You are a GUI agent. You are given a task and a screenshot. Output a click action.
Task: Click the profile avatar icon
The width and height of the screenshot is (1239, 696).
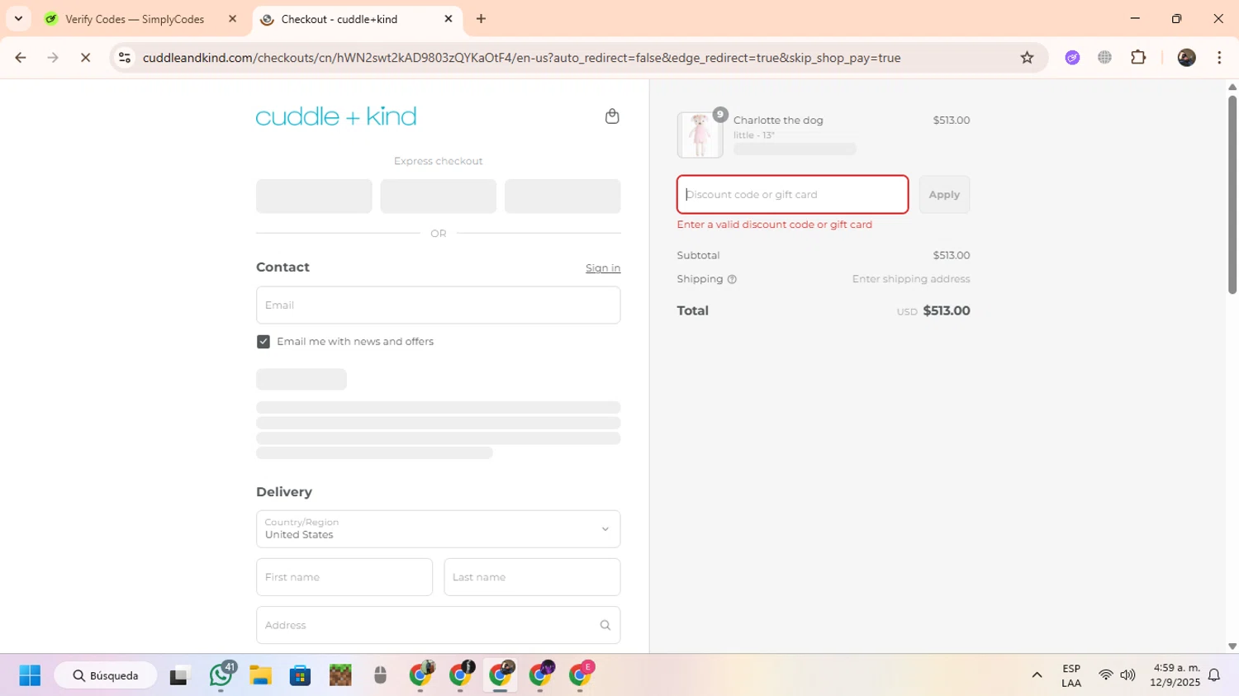click(x=1186, y=58)
